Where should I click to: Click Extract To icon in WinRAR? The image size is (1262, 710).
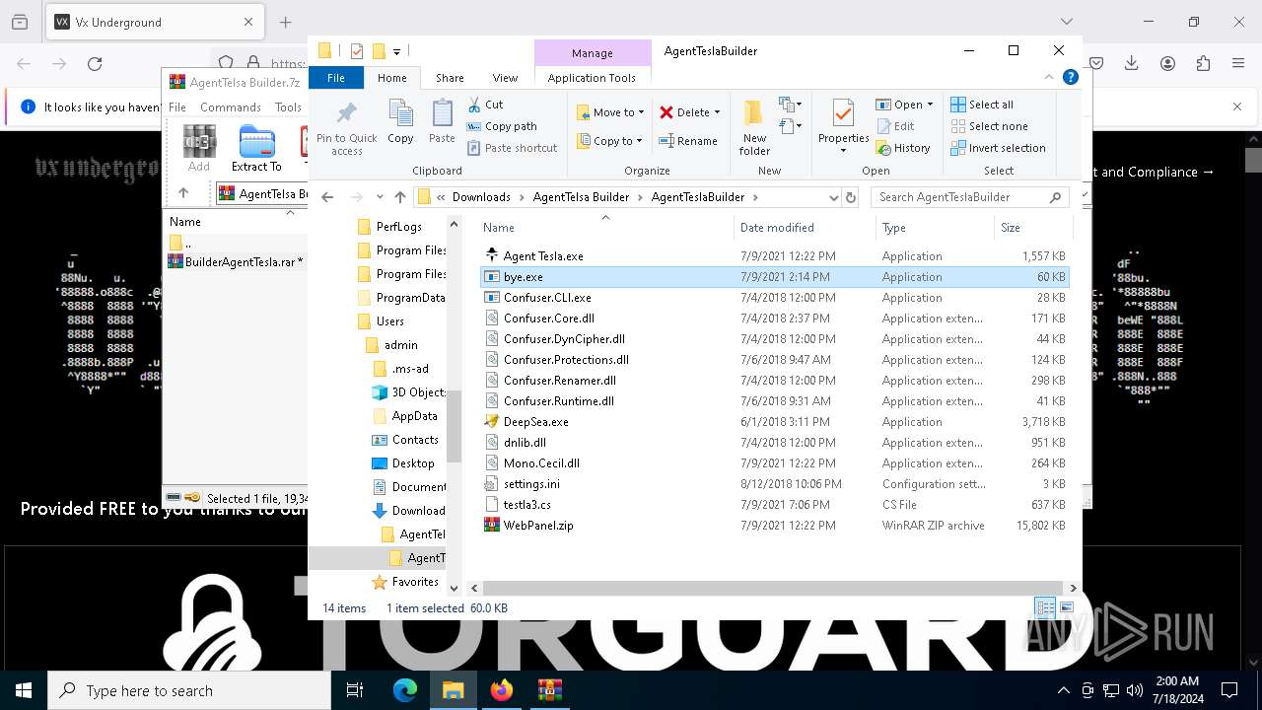pos(256,148)
